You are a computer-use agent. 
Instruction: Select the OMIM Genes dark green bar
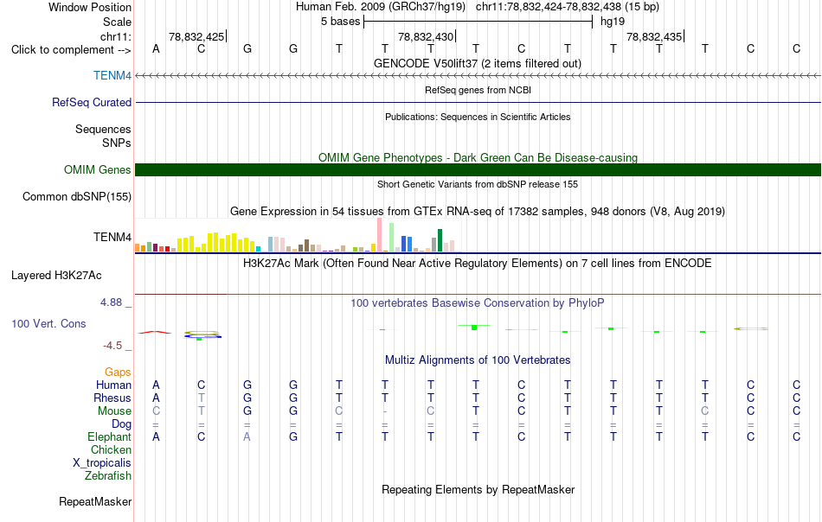click(x=478, y=169)
